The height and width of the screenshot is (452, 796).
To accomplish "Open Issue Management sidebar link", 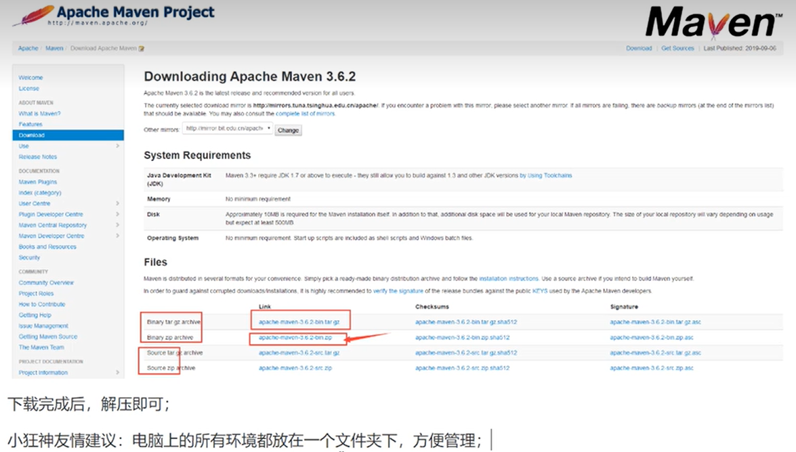I will [43, 325].
